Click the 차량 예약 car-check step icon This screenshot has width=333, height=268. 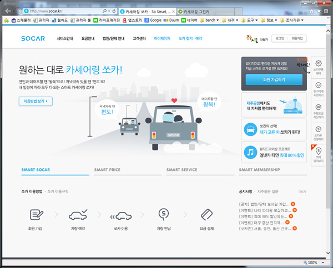pos(78,215)
